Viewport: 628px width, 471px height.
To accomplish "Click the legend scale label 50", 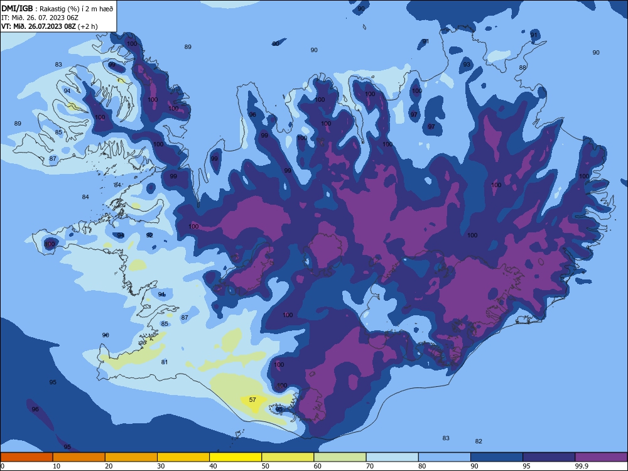I will (x=265, y=466).
